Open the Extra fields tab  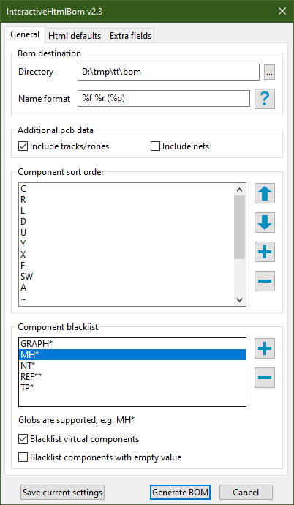tap(130, 36)
